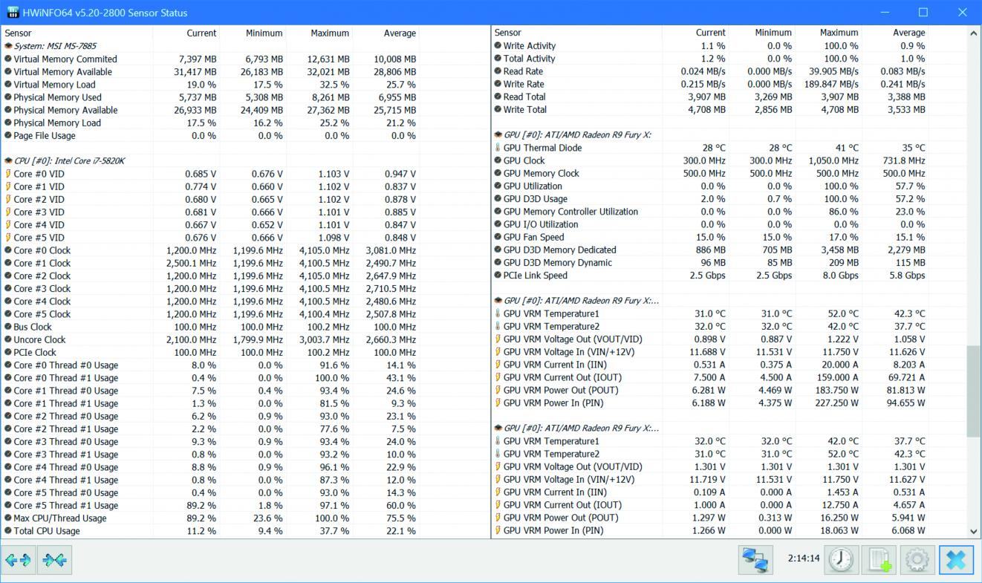
Task: Click the GPU Thermal Diode thermometer icon
Action: tap(498, 148)
